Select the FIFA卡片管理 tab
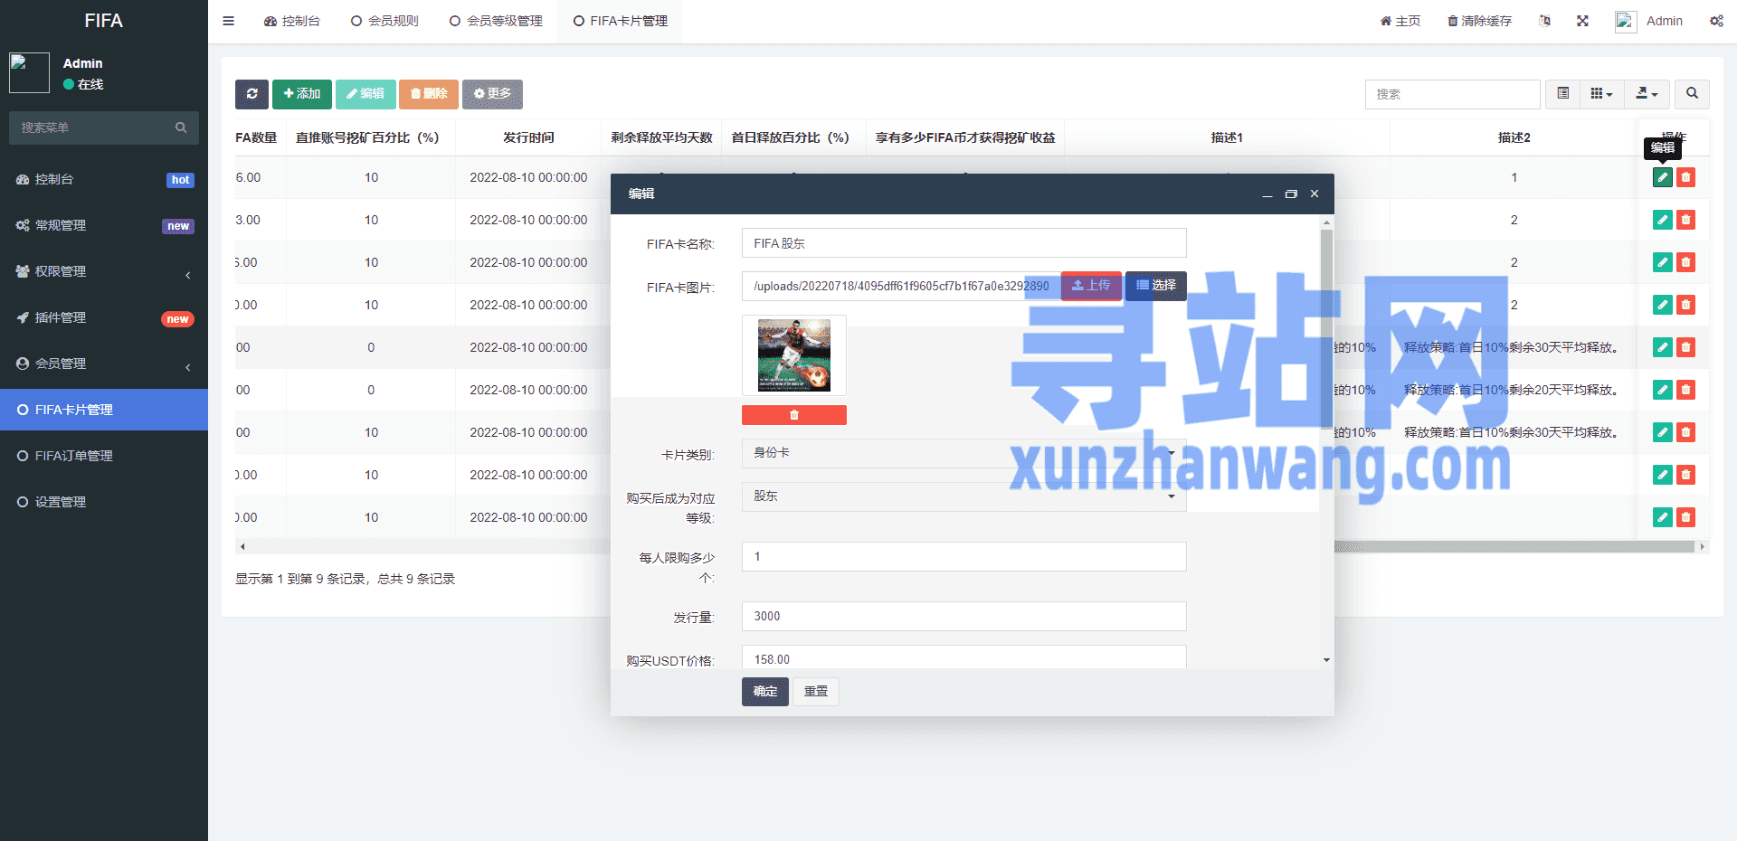This screenshot has width=1737, height=841. coord(620,21)
